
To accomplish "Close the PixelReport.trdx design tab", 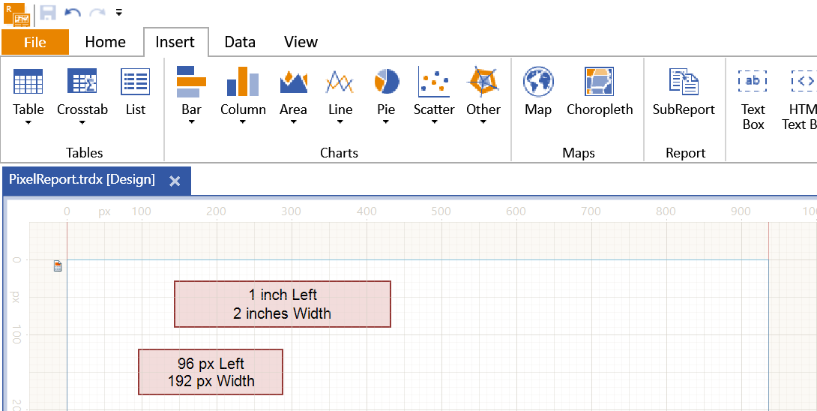I will tap(175, 181).
